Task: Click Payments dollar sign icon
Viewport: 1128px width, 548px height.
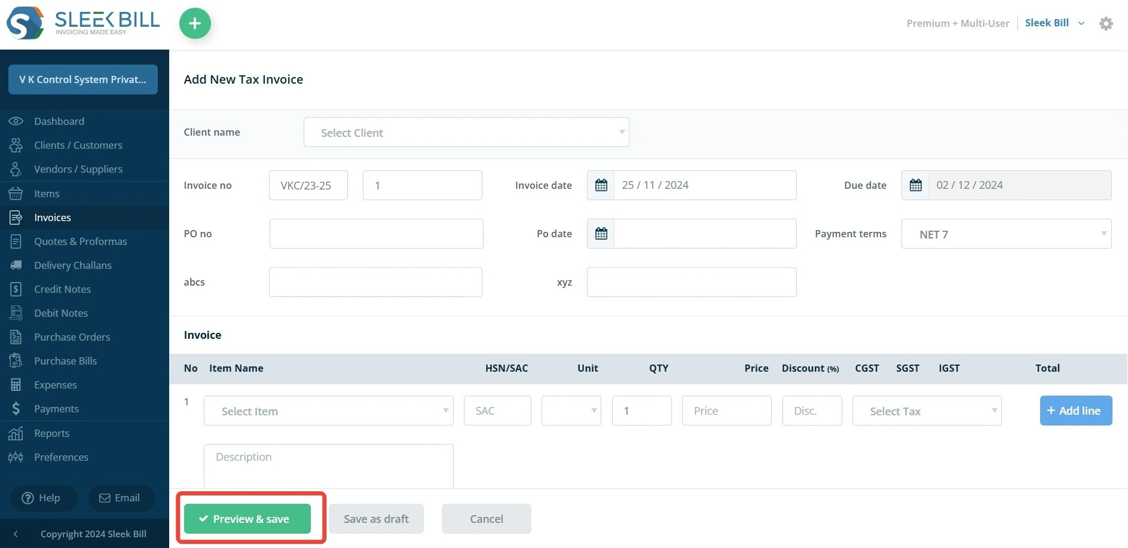Action: tap(16, 409)
